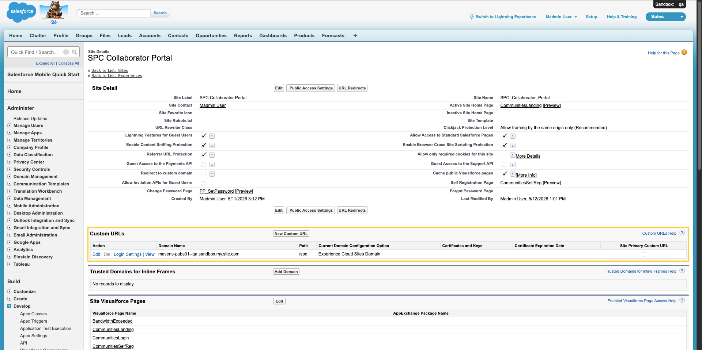
Task: Open info icon for Lightning Features for Guest Users
Action: [212, 136]
